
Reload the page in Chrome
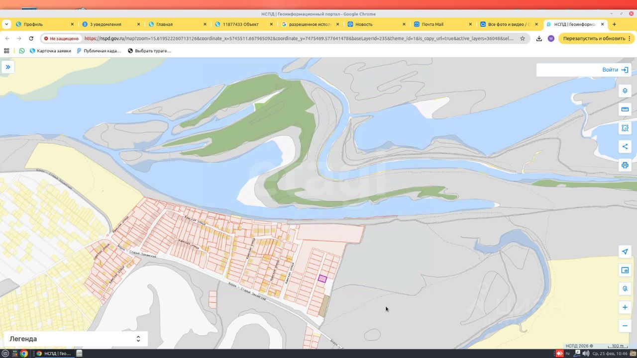coord(31,38)
